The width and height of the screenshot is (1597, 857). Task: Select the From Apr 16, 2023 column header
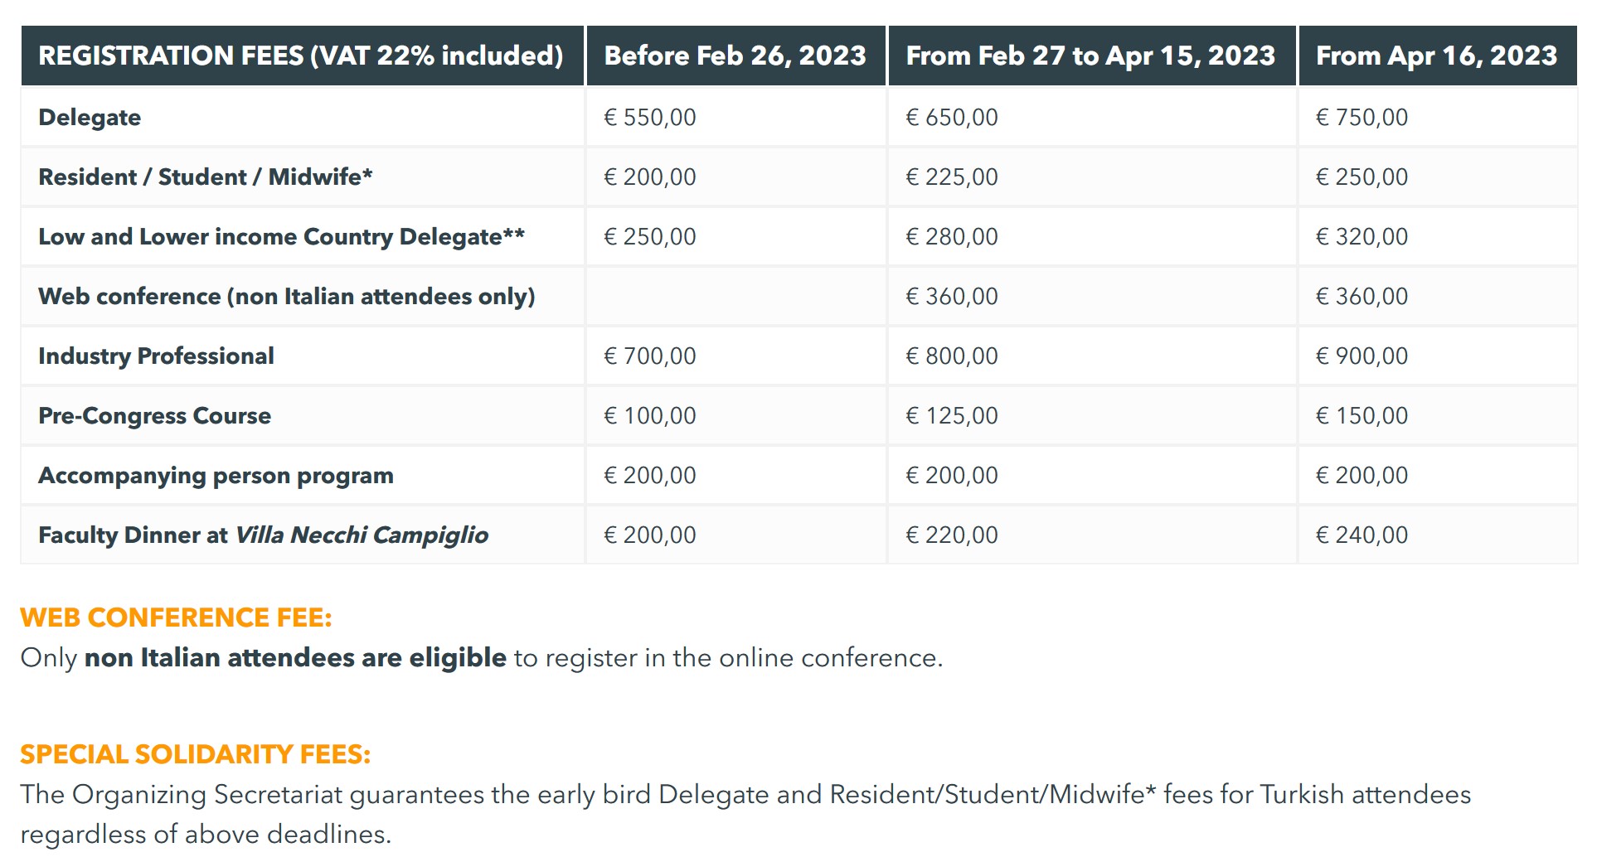coord(1438,56)
